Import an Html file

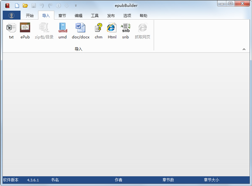pyautogui.click(x=112, y=31)
